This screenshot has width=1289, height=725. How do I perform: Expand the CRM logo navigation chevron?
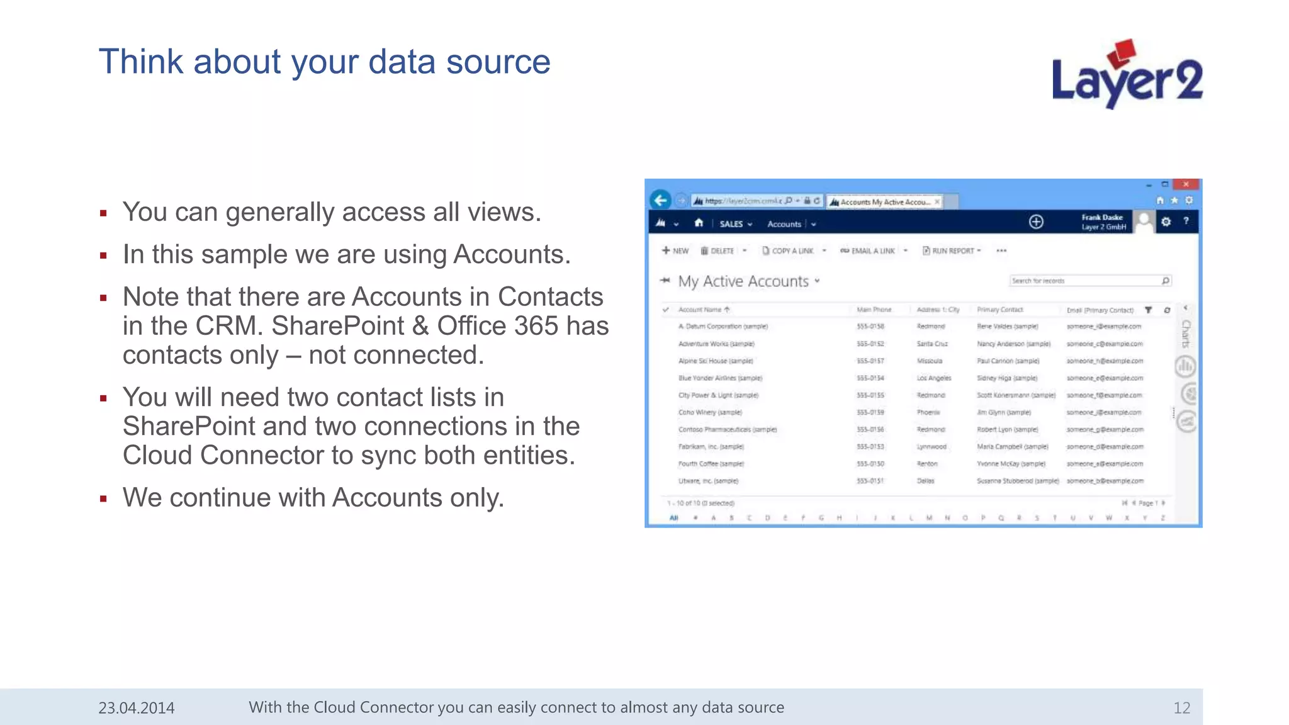[676, 224]
